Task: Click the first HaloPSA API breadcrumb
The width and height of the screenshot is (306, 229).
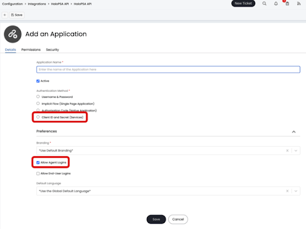Action: click(x=60, y=4)
